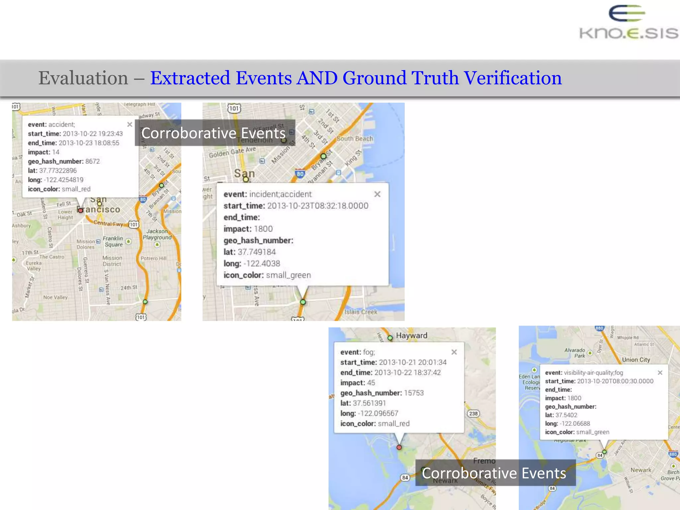Close the visibility-air-quality;fog info popup
This screenshot has width=680, height=510.
tap(660, 373)
